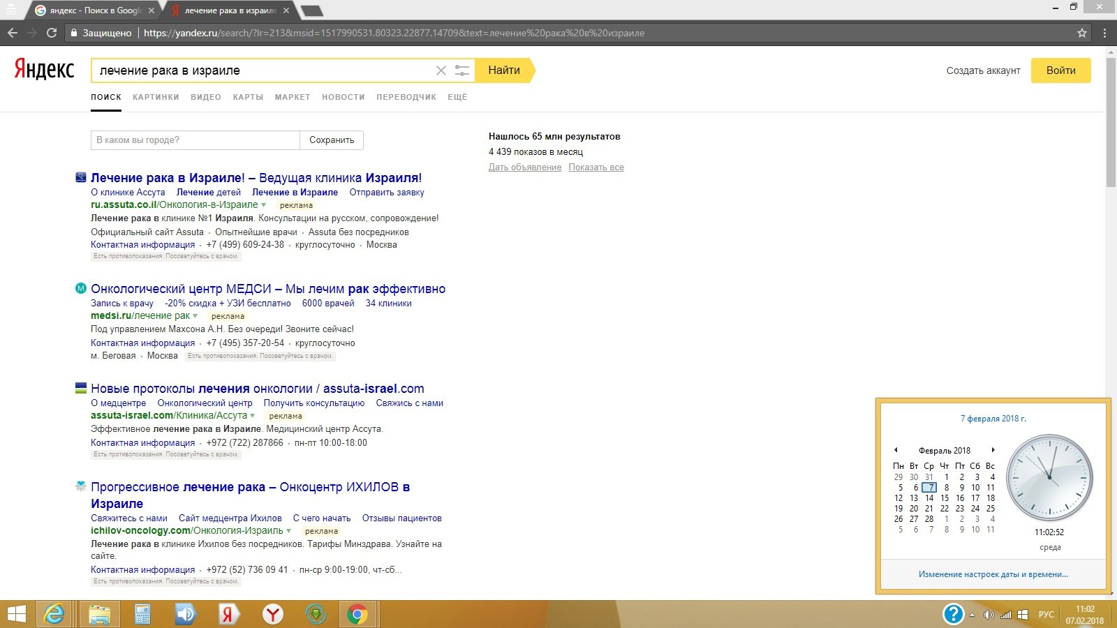Expand dropdown next to medsi.ru URL
This screenshot has height=628, width=1117.
tap(195, 316)
